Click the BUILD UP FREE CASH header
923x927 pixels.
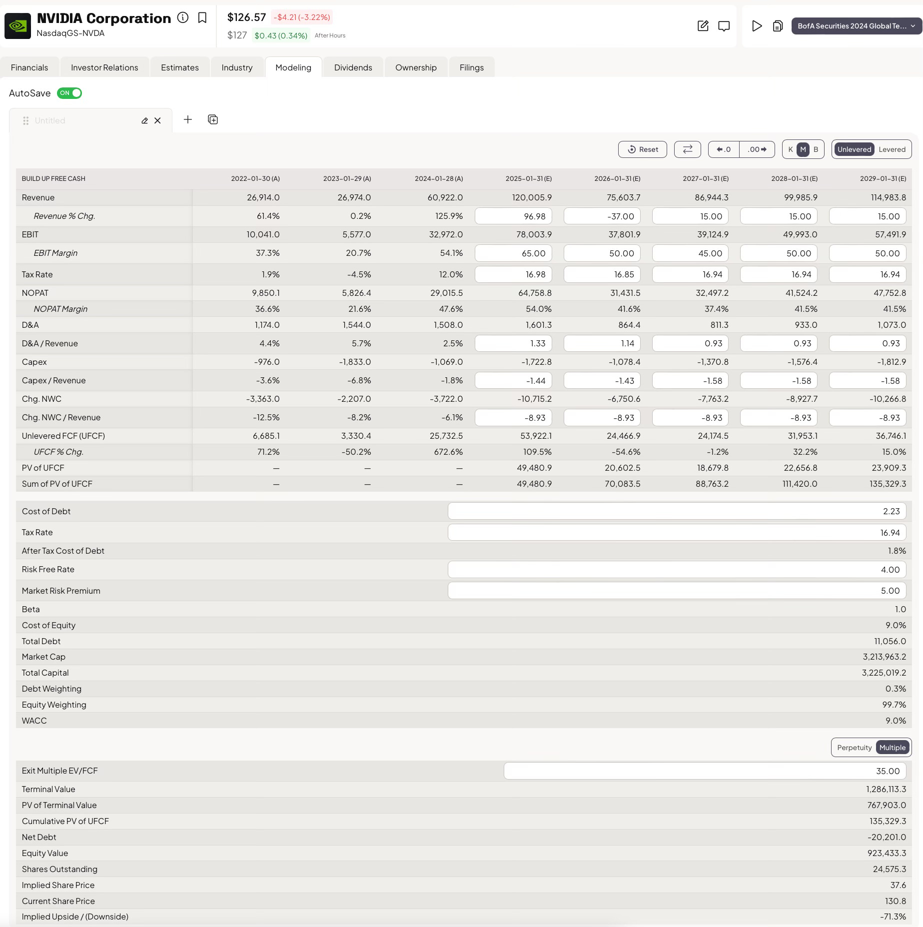pos(53,178)
